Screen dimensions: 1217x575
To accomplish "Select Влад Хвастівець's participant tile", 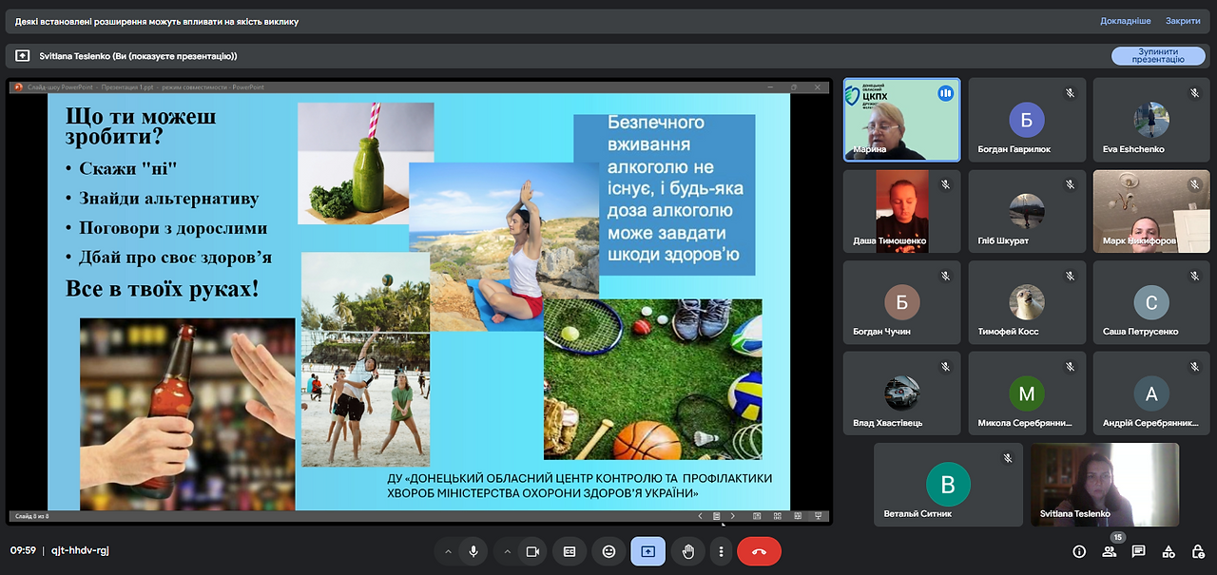I will (901, 393).
